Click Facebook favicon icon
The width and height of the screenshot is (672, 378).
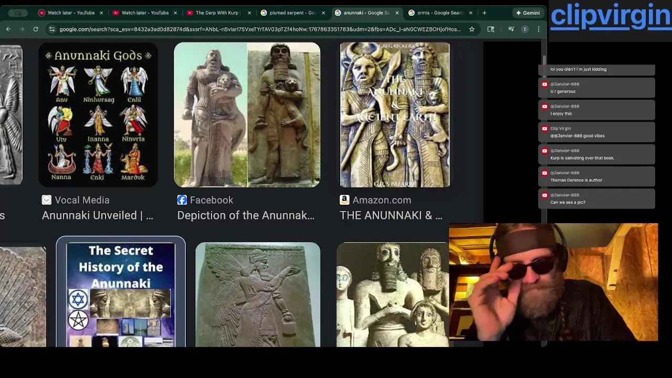point(182,200)
